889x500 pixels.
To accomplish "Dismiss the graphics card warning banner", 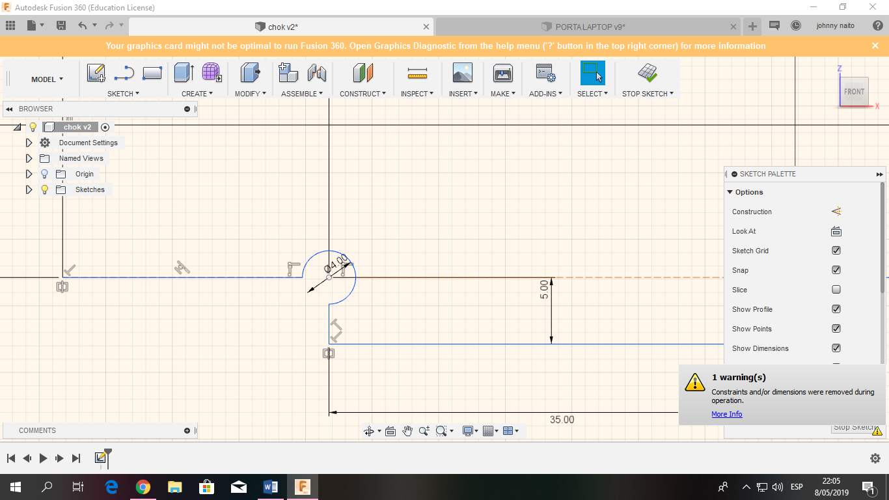I will (x=875, y=46).
